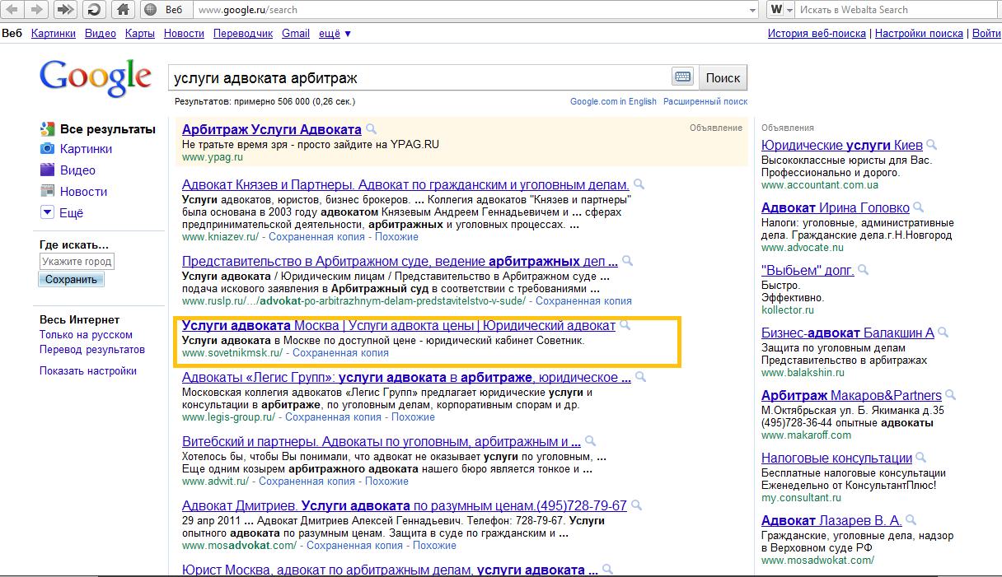Preview magnifier next to Представительство в Арбитражном суде
This screenshot has height=577, width=1002.
(x=628, y=261)
